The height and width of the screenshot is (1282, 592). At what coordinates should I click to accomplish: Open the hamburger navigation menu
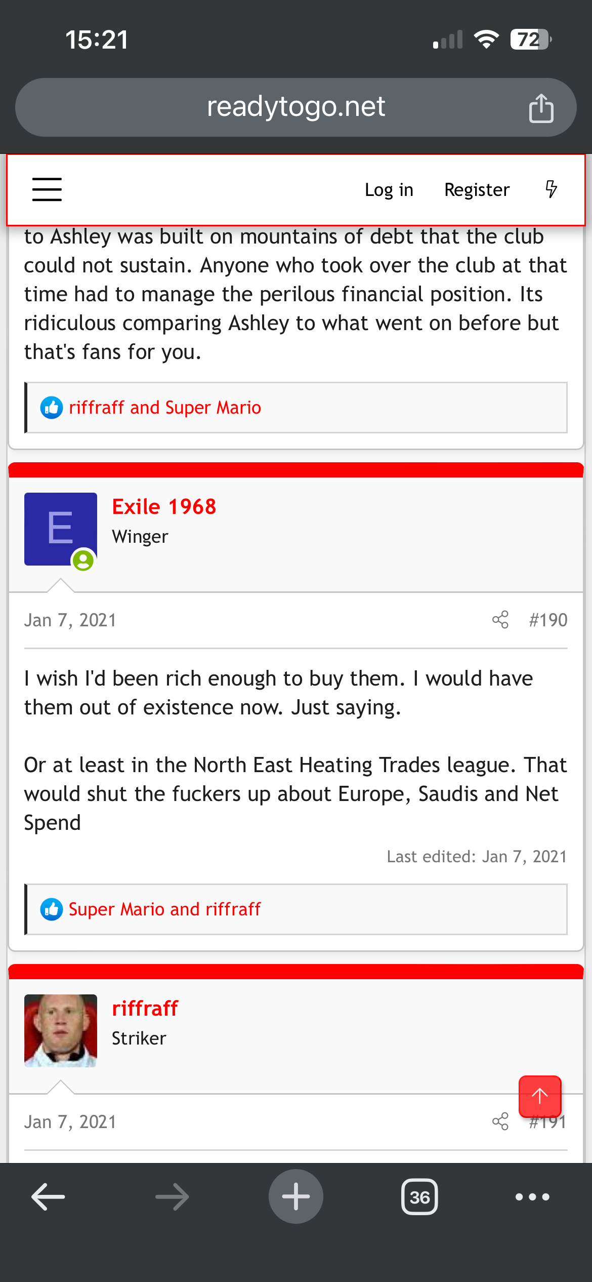pos(47,189)
